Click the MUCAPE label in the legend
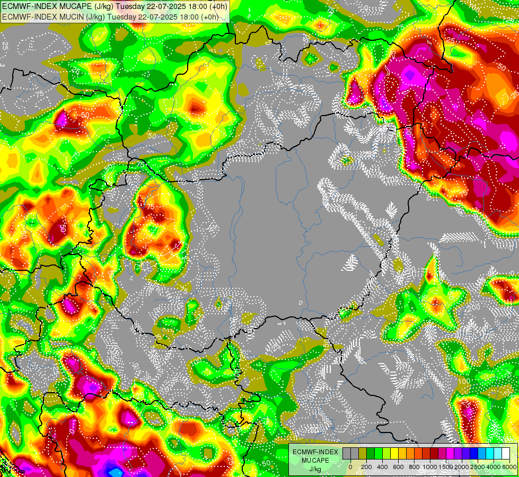The width and height of the screenshot is (519, 477). 315,461
